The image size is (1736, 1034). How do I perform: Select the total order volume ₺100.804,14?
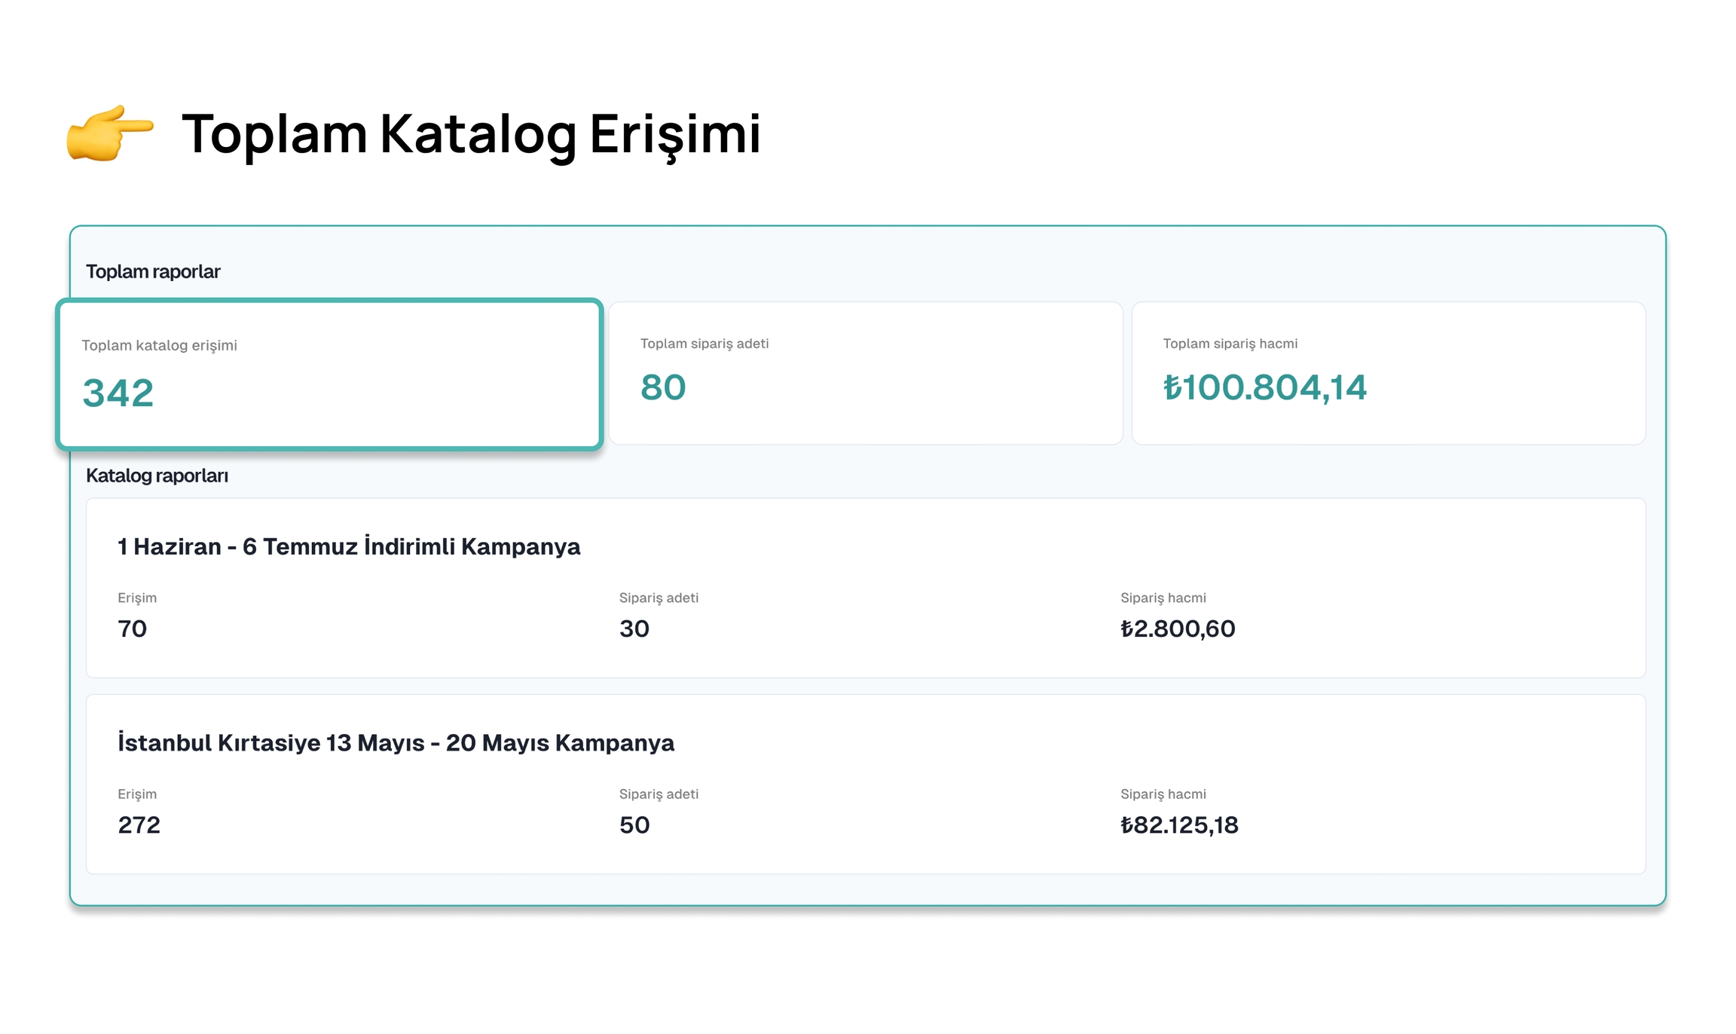point(1264,387)
